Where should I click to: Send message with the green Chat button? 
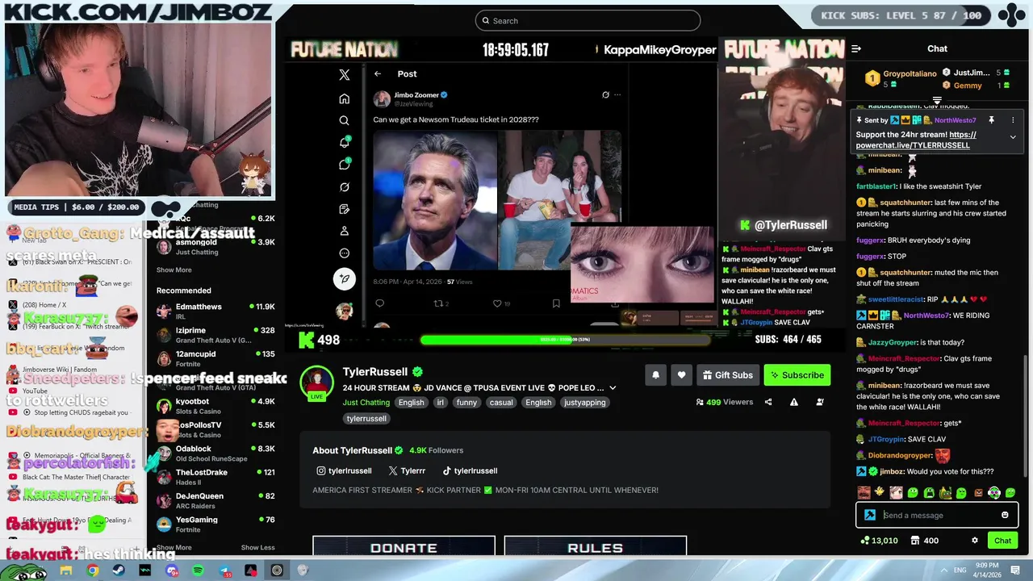pyautogui.click(x=1002, y=541)
